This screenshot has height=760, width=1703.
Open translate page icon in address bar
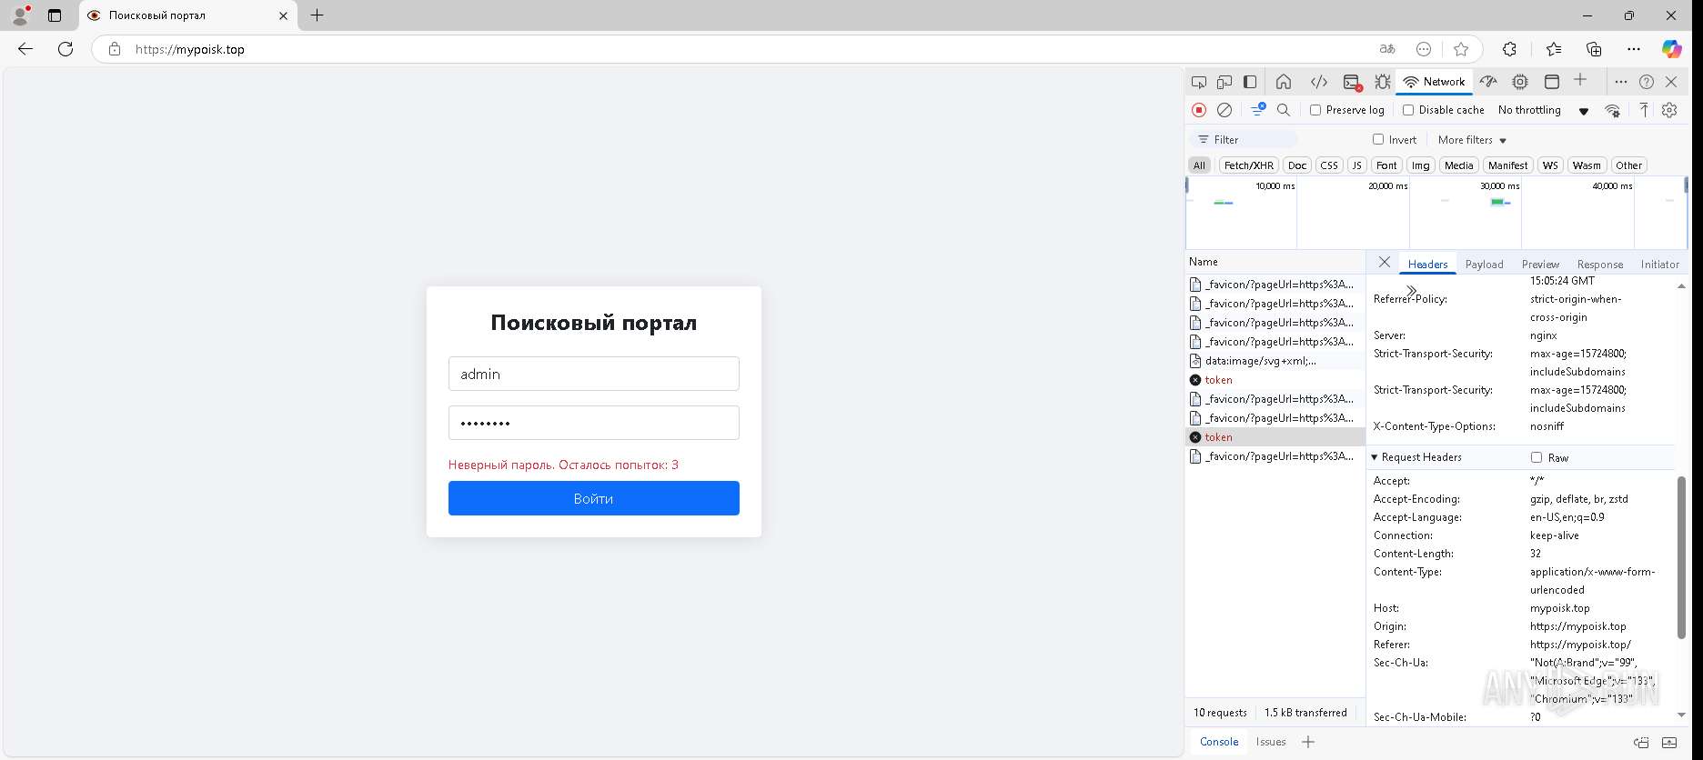pos(1387,49)
